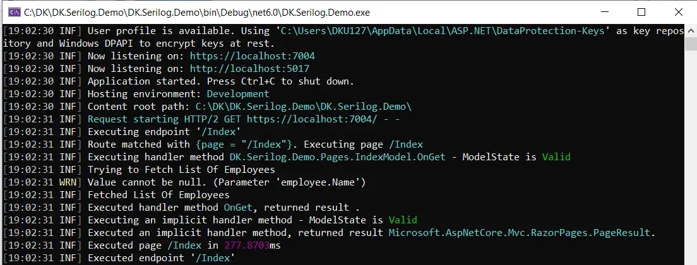The image size is (697, 265).
Task: Open the console system menu icon
Action: pyautogui.click(x=15, y=13)
